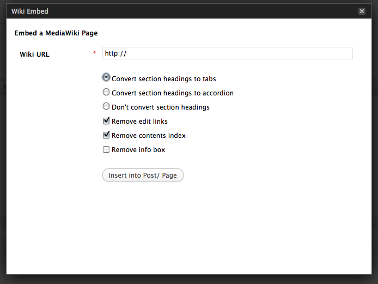This screenshot has height=284, width=378.
Task: Click into the Wiki URL text field
Action: tap(227, 53)
